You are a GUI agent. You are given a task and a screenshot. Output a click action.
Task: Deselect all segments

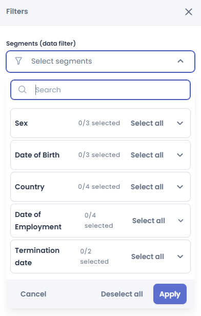[x=122, y=294]
